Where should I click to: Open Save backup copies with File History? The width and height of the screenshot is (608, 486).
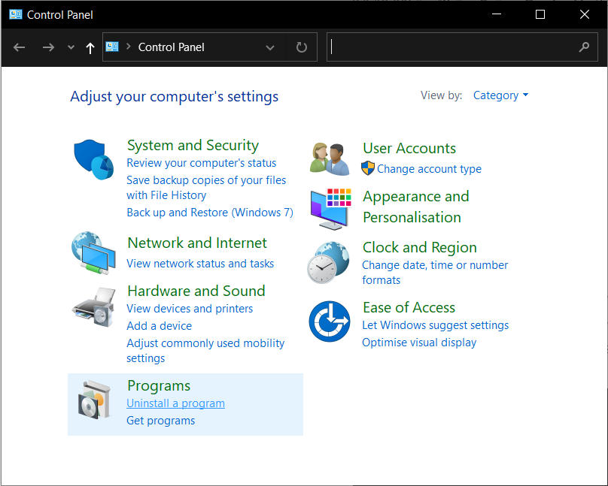point(206,188)
